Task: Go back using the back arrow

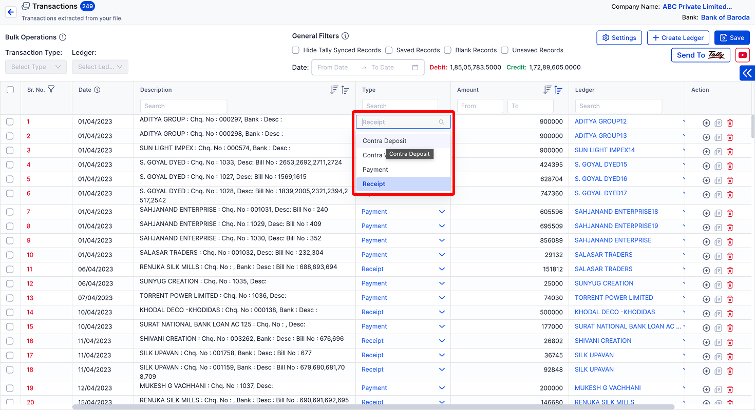Action: tap(11, 12)
